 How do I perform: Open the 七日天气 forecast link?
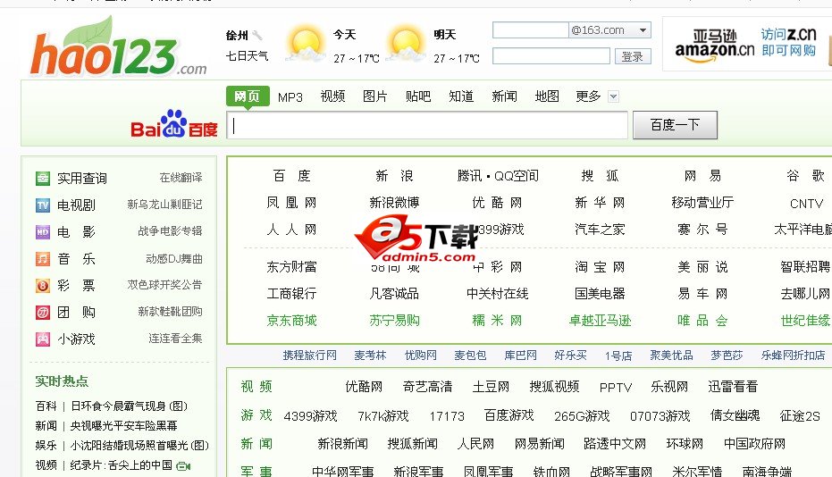coord(247,55)
